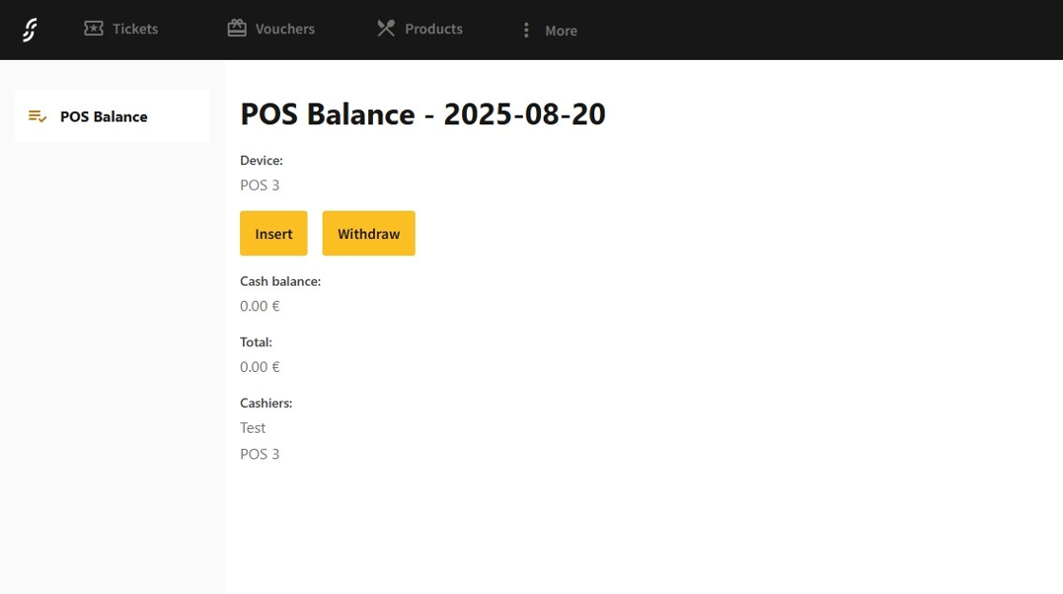
Task: Click the POS Balance - 2025-08-20 heading
Action: pyautogui.click(x=422, y=114)
